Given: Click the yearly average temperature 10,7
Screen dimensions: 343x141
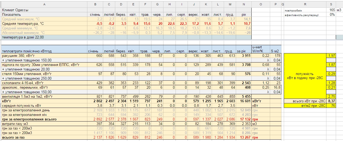Looking at the screenshot, I should pyautogui.click(x=244, y=23).
